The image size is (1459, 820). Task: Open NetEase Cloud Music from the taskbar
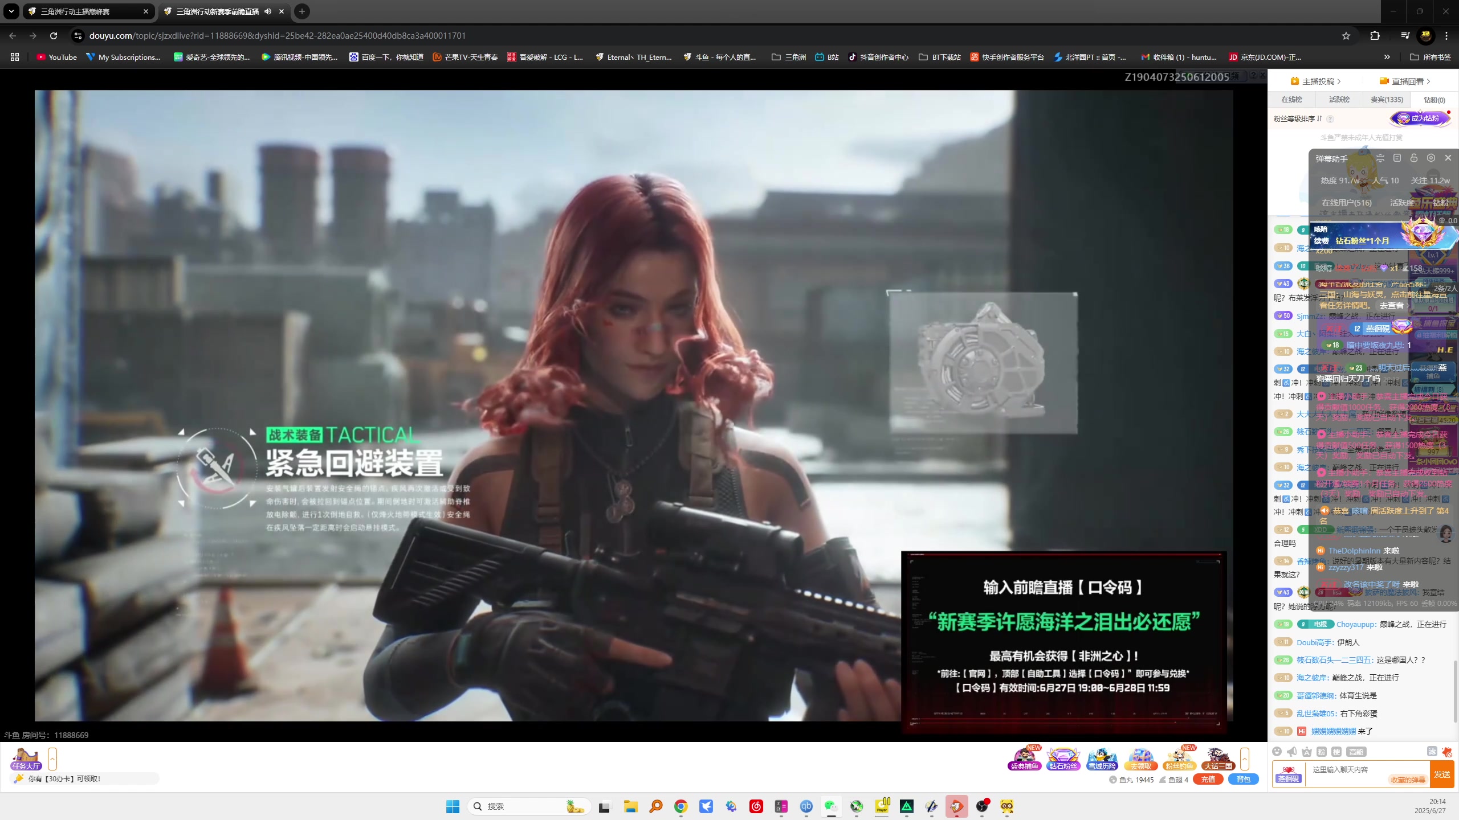tap(756, 806)
